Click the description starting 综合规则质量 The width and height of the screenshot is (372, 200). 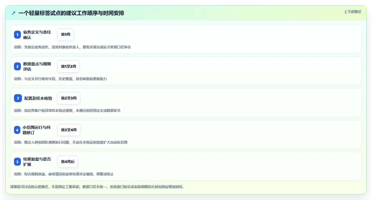coord(64,174)
